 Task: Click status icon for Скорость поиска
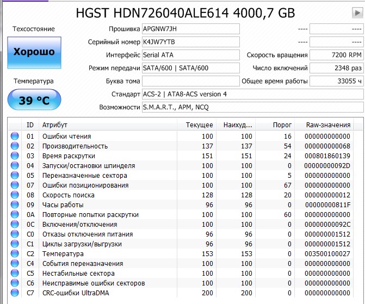[15, 195]
